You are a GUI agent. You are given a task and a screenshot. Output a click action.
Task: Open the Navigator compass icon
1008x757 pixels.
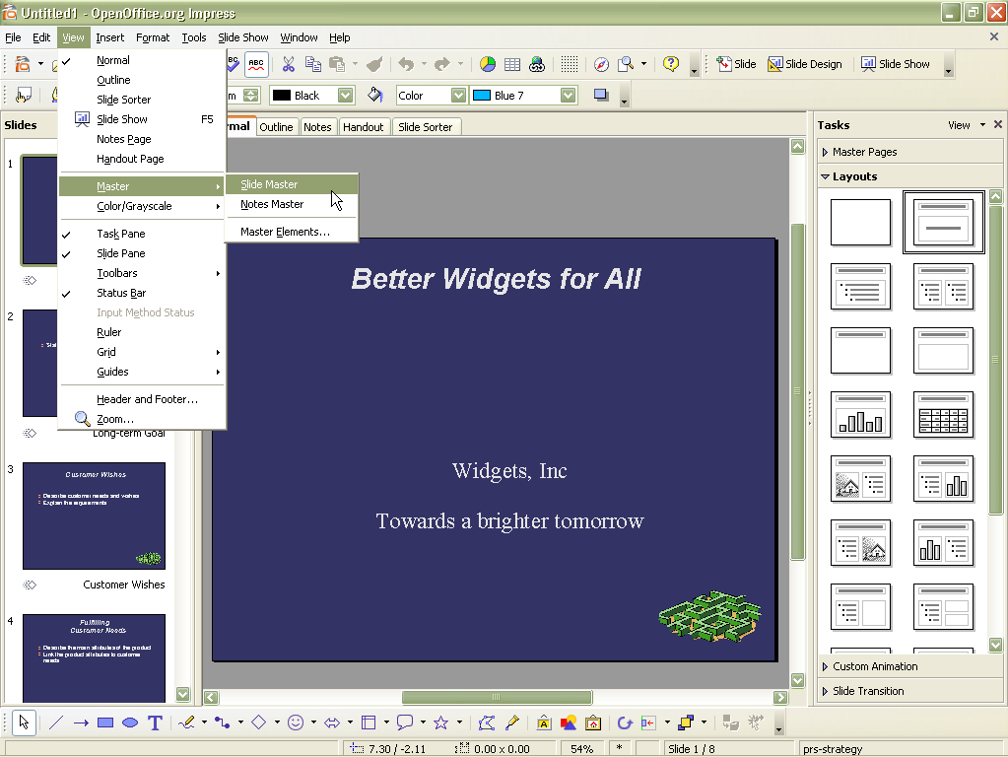pyautogui.click(x=601, y=64)
